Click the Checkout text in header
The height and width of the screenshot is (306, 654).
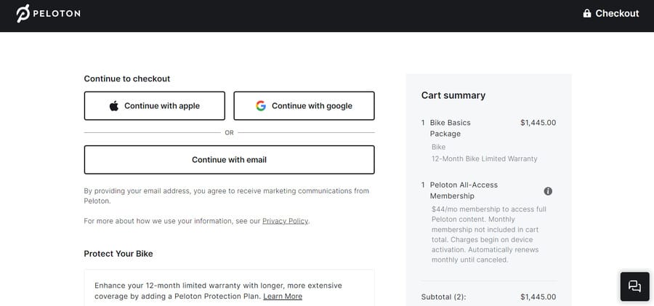(x=617, y=13)
